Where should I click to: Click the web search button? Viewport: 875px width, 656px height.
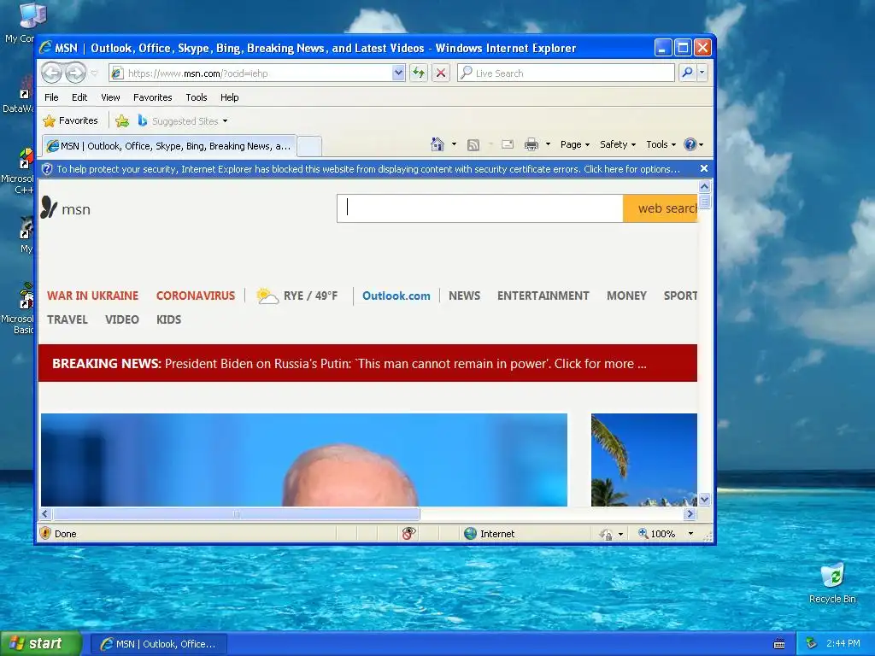click(661, 208)
